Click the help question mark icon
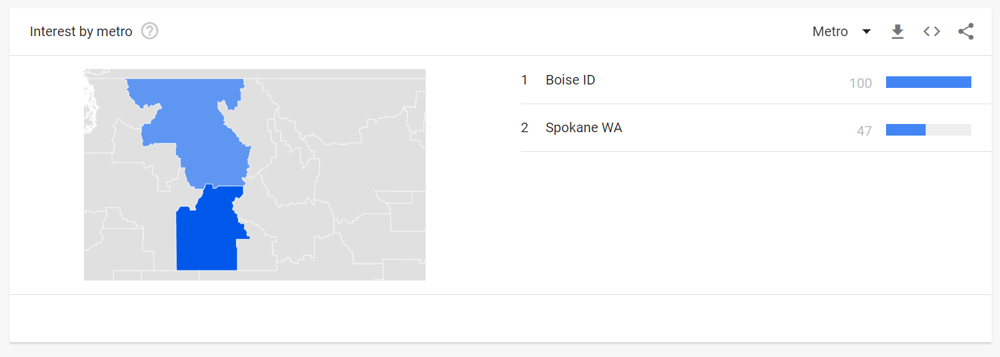 [149, 31]
